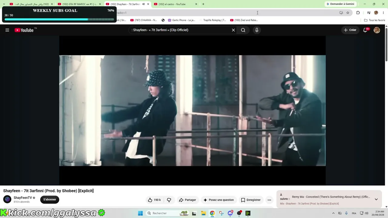This screenshot has width=388, height=218.
Task: Open the tab search dropdown arrow
Action: point(4,4)
